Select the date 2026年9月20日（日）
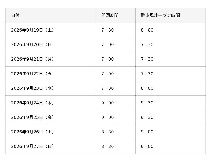 (33, 44)
